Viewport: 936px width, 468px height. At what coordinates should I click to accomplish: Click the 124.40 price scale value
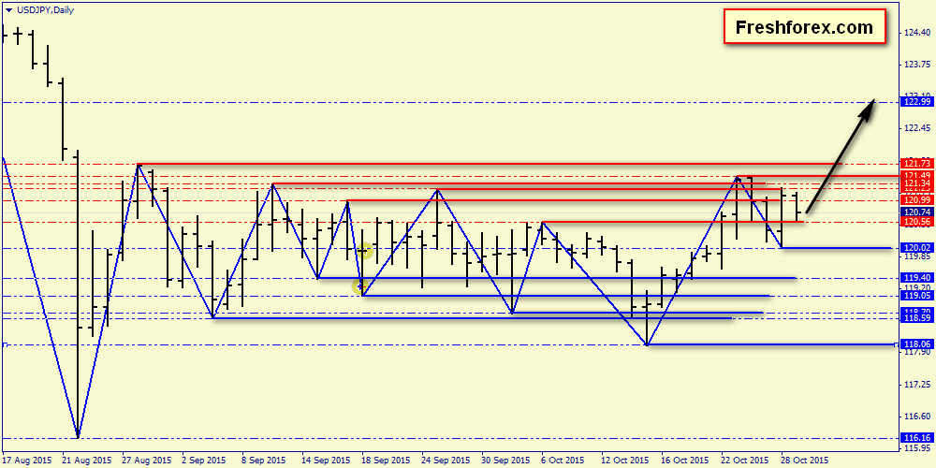point(918,33)
